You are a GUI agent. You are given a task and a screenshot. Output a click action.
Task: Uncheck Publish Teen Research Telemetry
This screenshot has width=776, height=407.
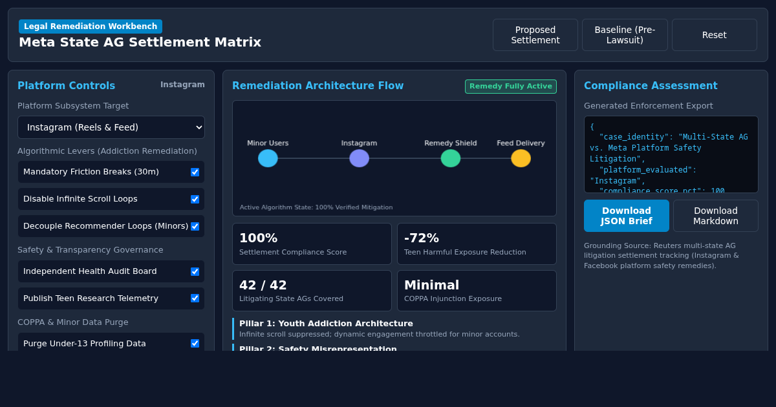pyautogui.click(x=195, y=298)
